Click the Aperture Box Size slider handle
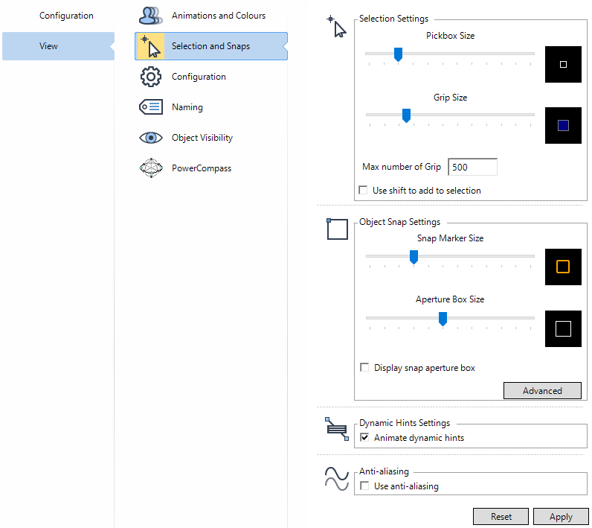Image resolution: width=592 pixels, height=528 pixels. point(443,318)
